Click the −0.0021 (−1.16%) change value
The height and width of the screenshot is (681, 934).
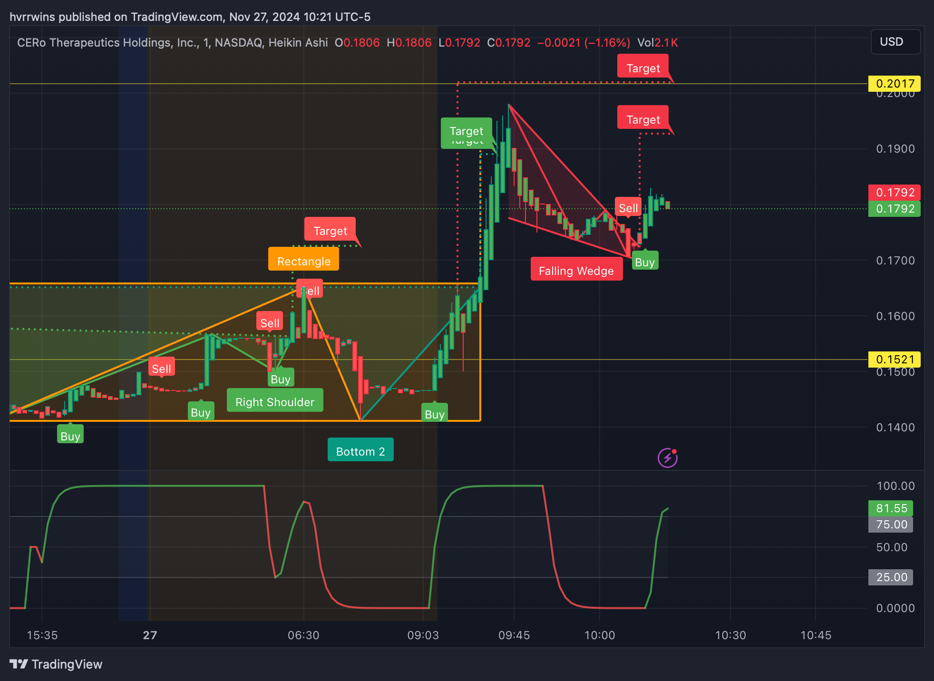tap(584, 43)
